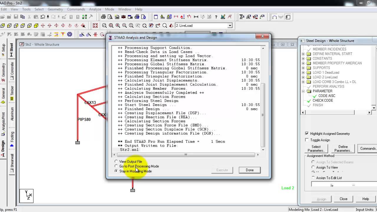This screenshot has height=212, width=377.
Task: Switch to the Concrete design tab
Action: click(x=12, y=71)
